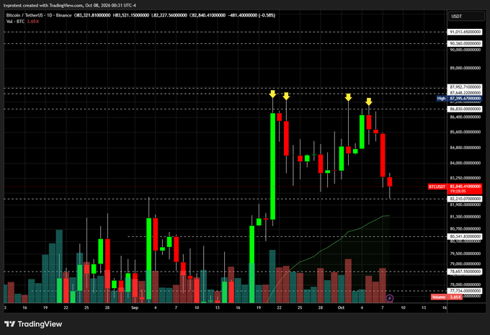Click the 87,952.71000000 horizontal line label
The height and width of the screenshot is (335, 490).
[x=465, y=87]
